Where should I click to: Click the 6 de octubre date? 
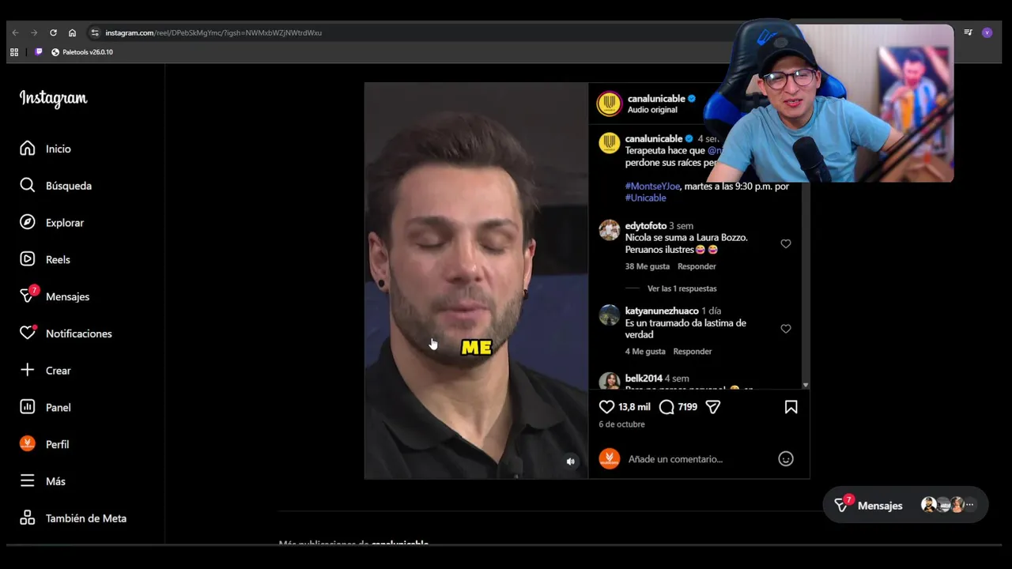coord(621,424)
